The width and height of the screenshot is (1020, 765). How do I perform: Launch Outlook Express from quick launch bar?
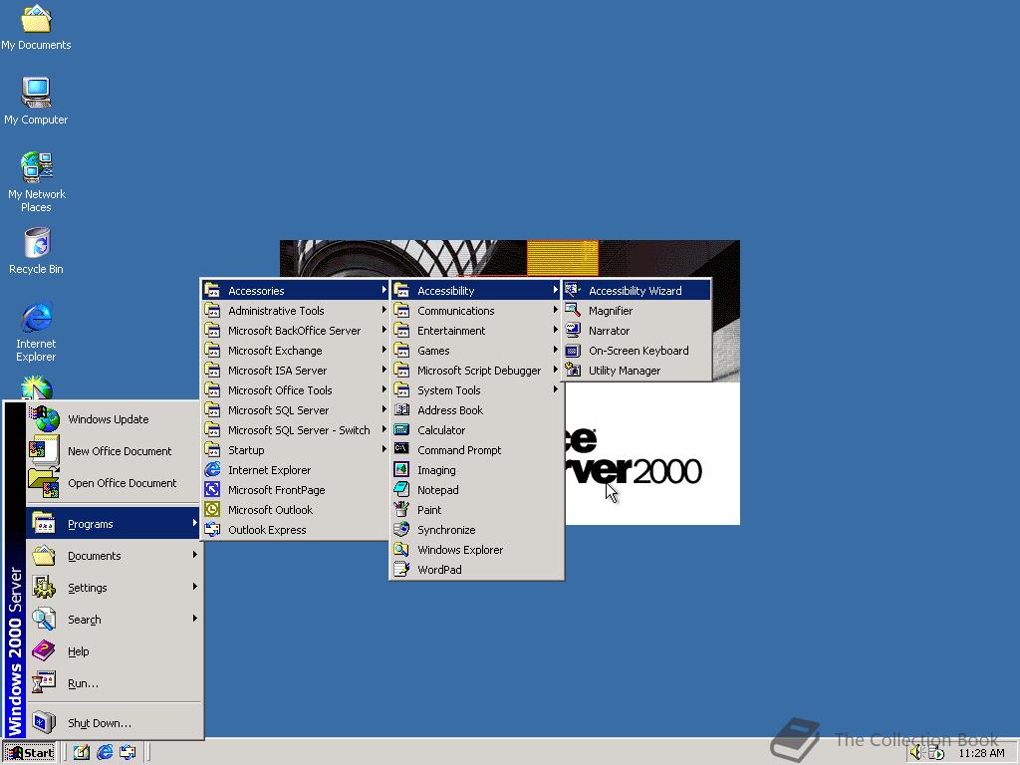coord(128,753)
